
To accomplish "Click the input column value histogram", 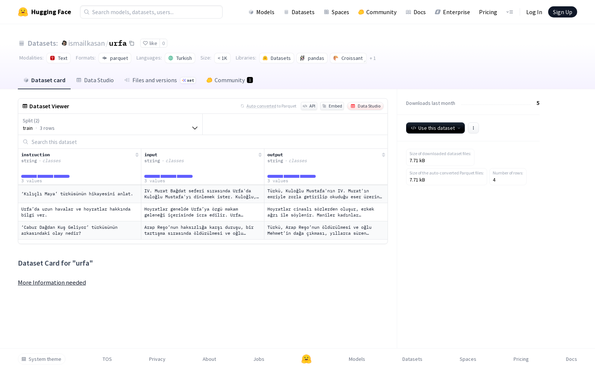I will [168, 176].
